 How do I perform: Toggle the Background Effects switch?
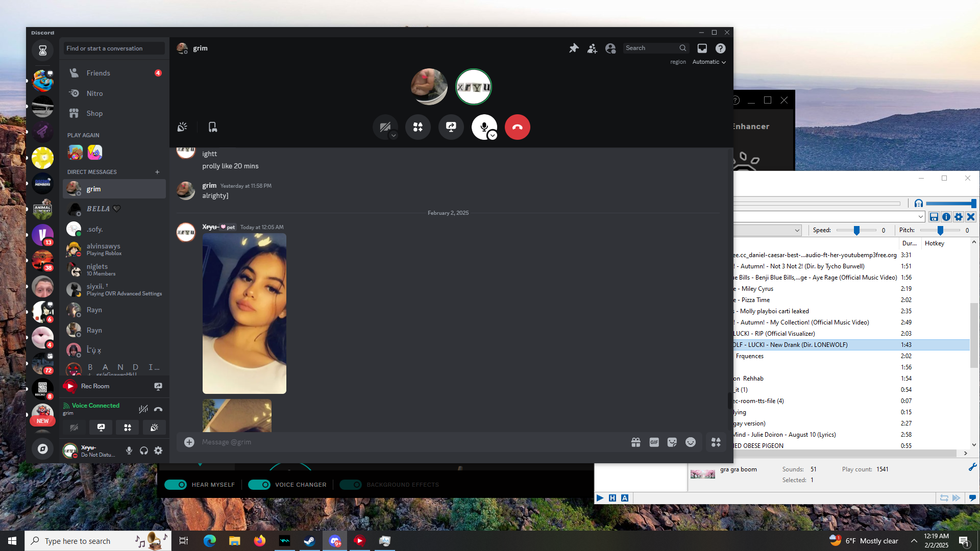click(x=351, y=485)
